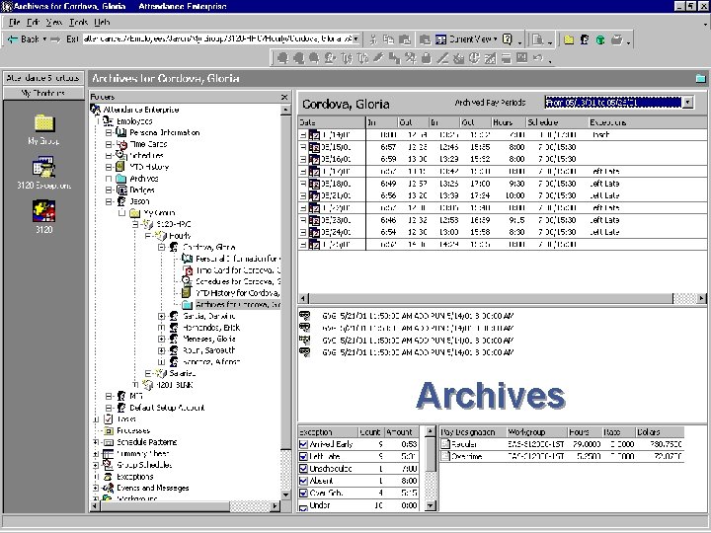This screenshot has height=533, width=711.
Task: Click the Attendance Shortcuts button
Action: pyautogui.click(x=43, y=78)
